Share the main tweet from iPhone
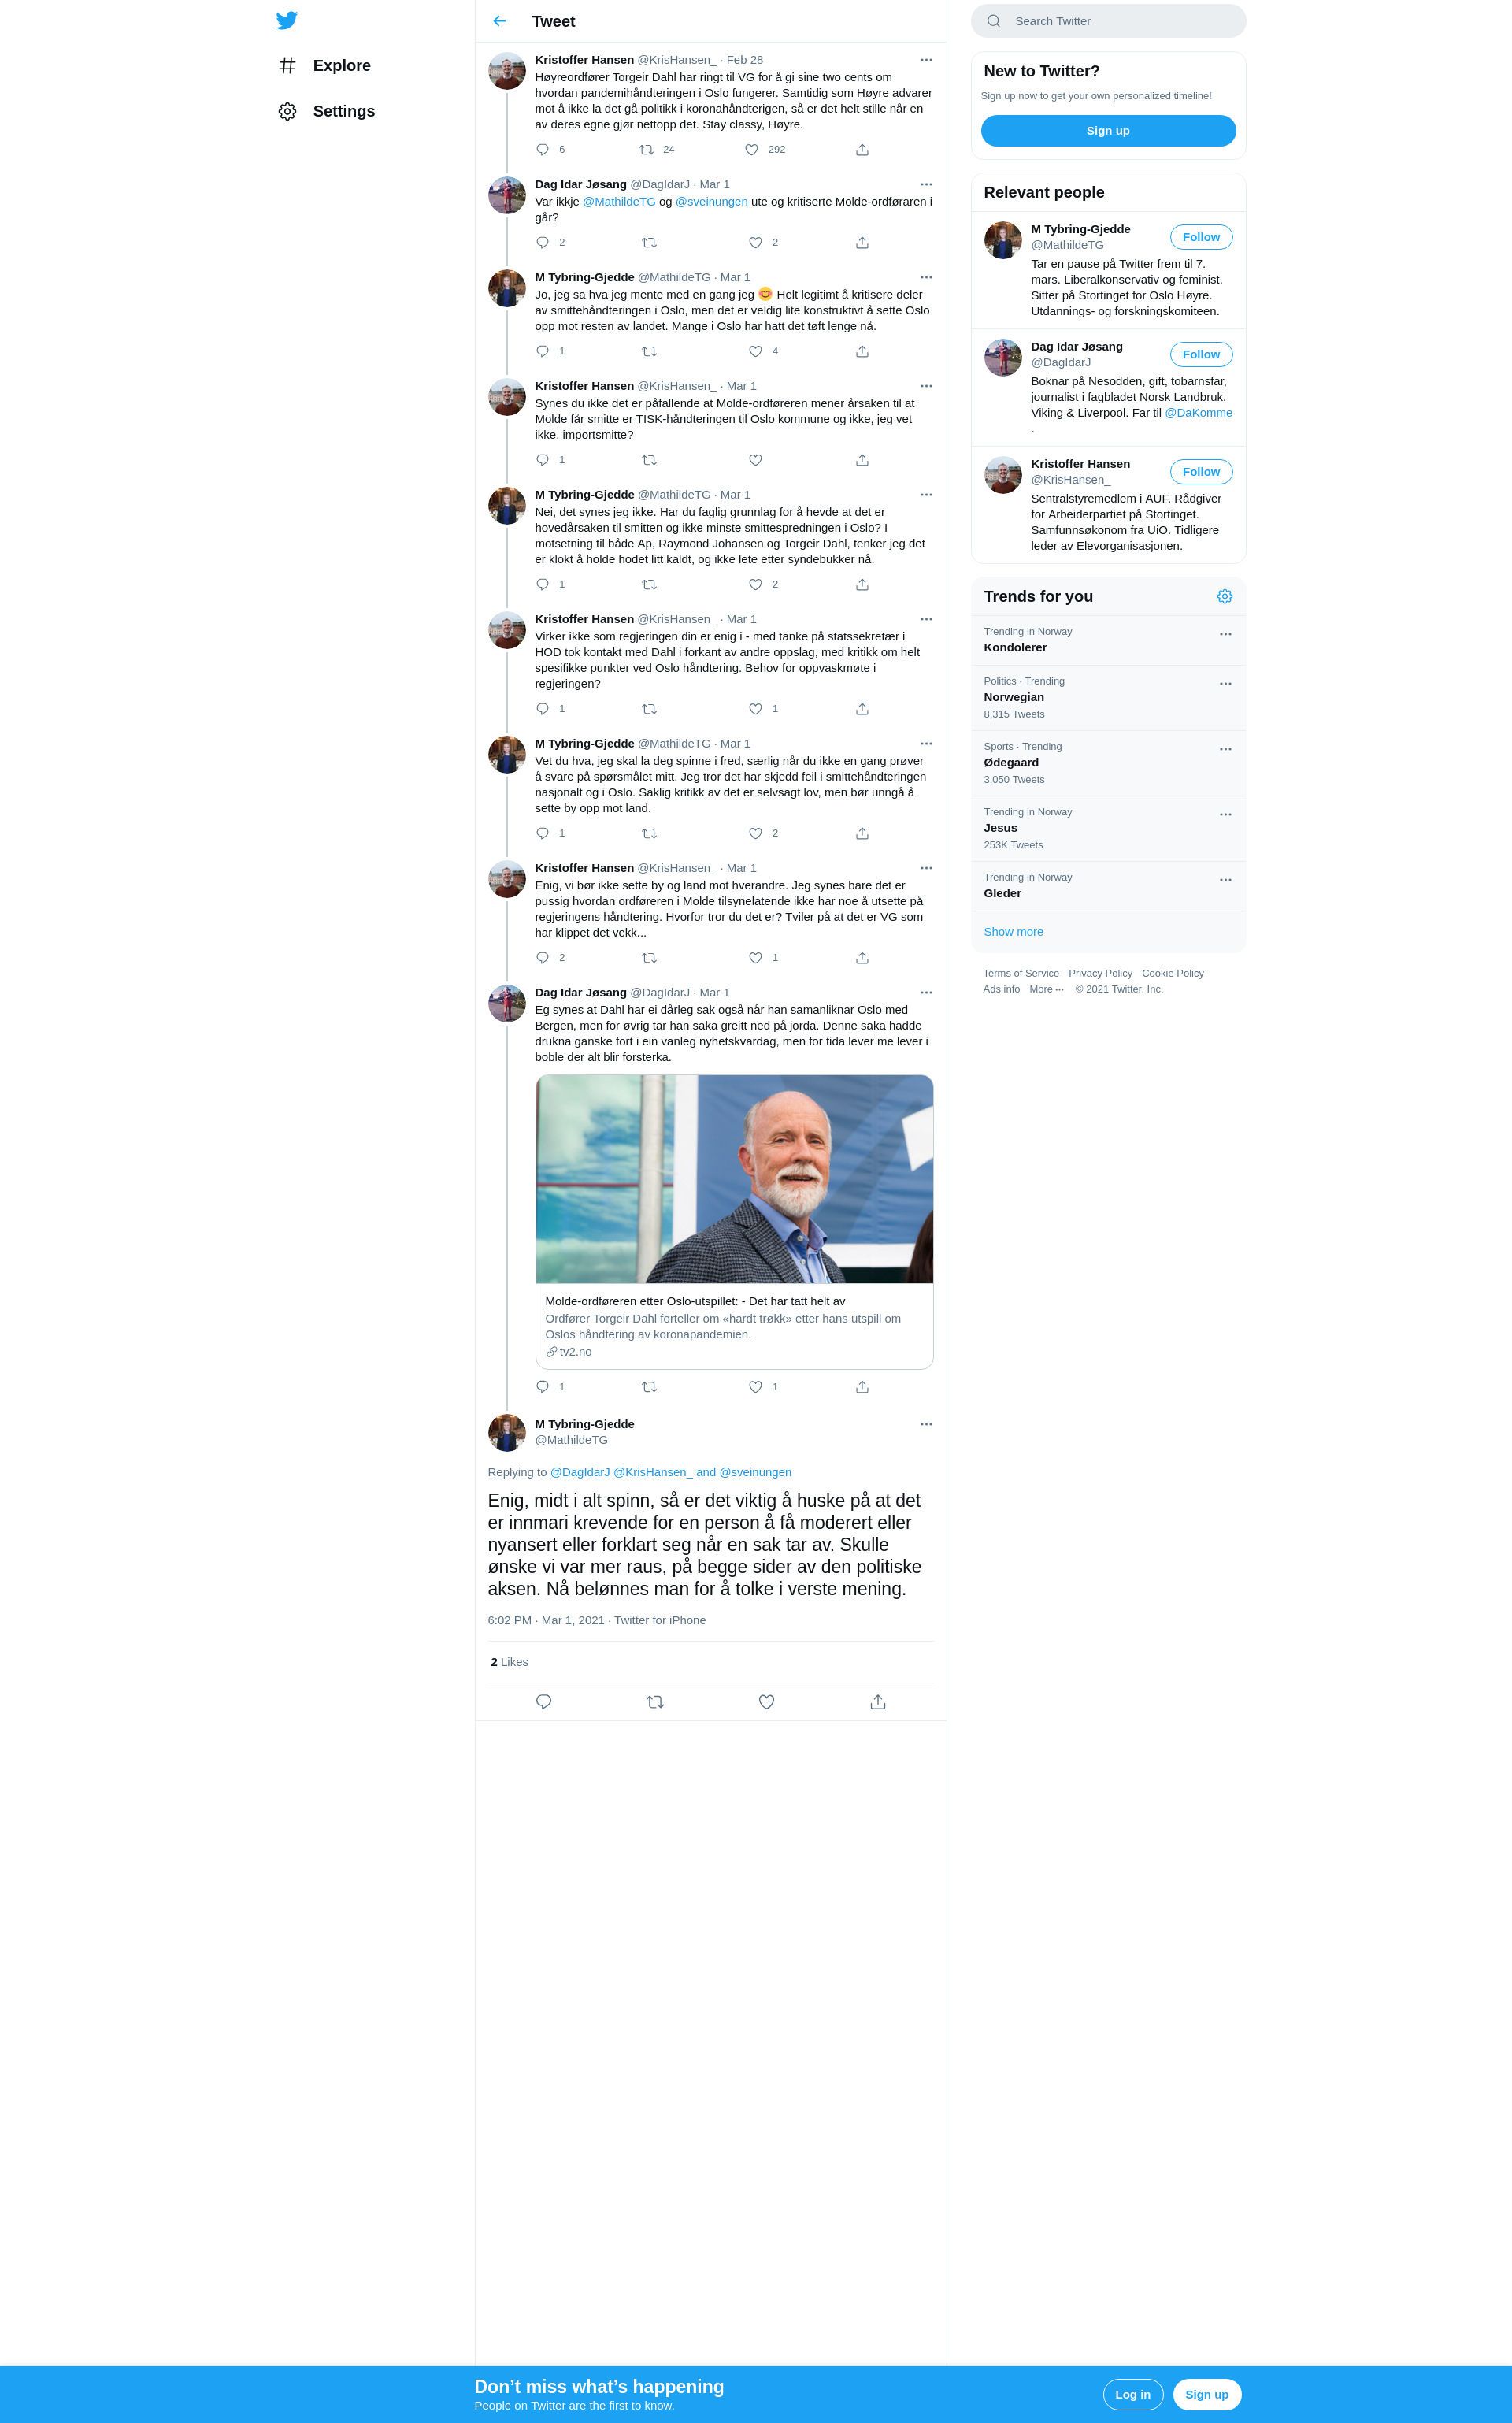 click(x=878, y=1702)
